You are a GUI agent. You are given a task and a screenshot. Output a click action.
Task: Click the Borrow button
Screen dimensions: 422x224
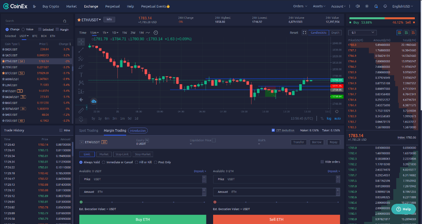(317, 142)
